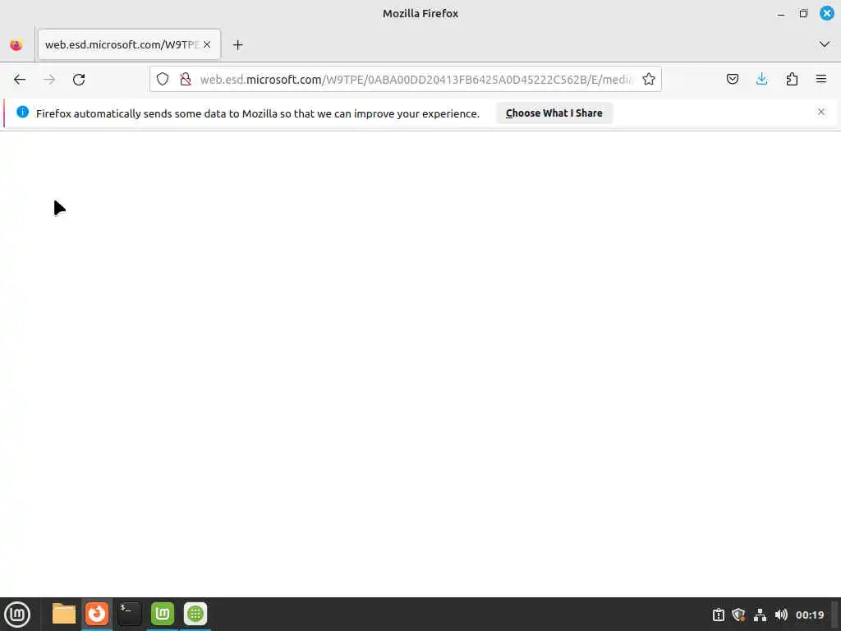Click the Choose What I Share button

(554, 113)
